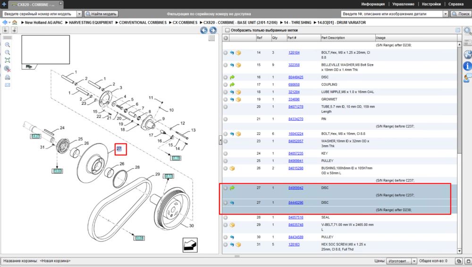Click the add-all plus in table header

coord(226,38)
